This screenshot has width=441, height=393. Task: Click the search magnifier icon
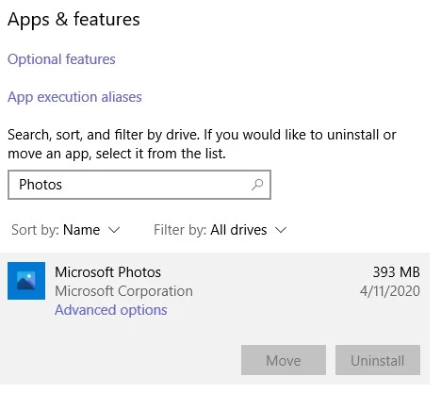[257, 185]
